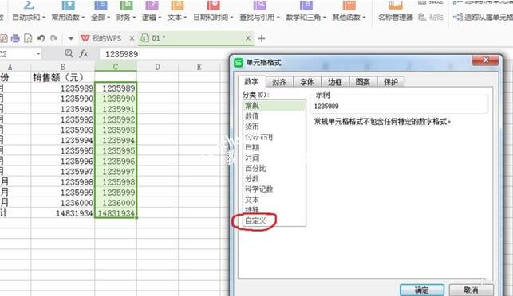Choose 分数 in the category list
Image resolution: width=513 pixels, height=296 pixels.
point(274,179)
